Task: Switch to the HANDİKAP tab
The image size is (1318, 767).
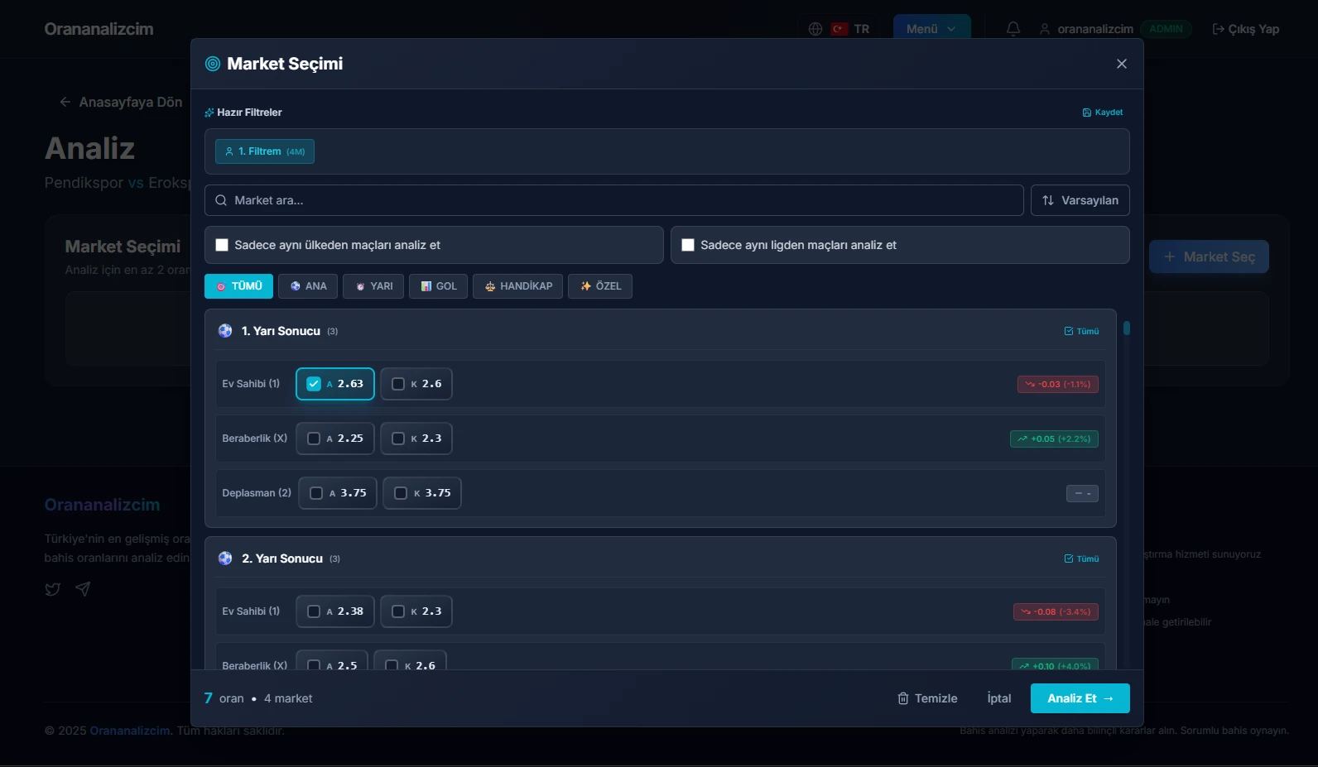Action: pos(517,286)
